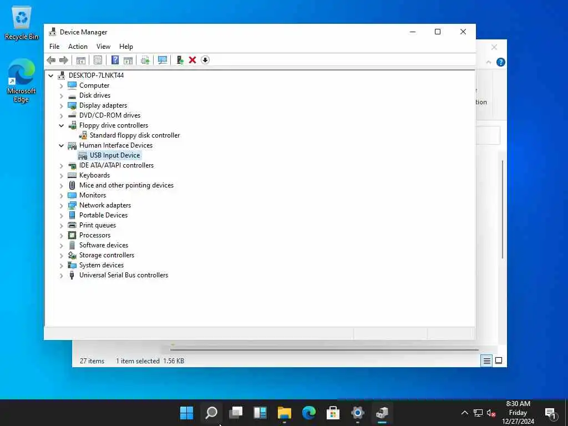Open the View menu
The height and width of the screenshot is (426, 568).
pos(103,47)
